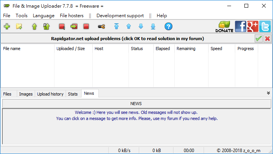Minimize the File & Image Uploader window
Screen dimensions: 273x154
(229, 6)
